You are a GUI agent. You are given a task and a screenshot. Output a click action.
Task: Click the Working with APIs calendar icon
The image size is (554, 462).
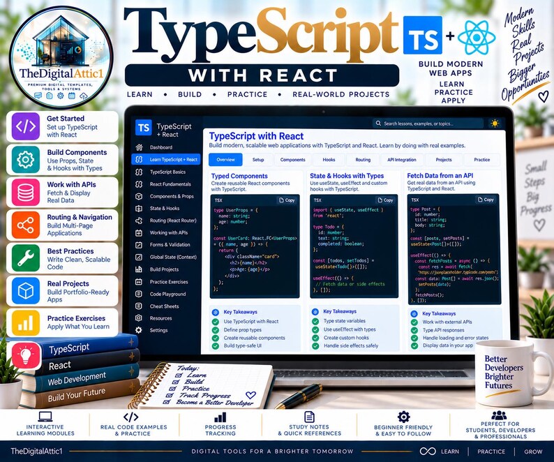coord(139,233)
